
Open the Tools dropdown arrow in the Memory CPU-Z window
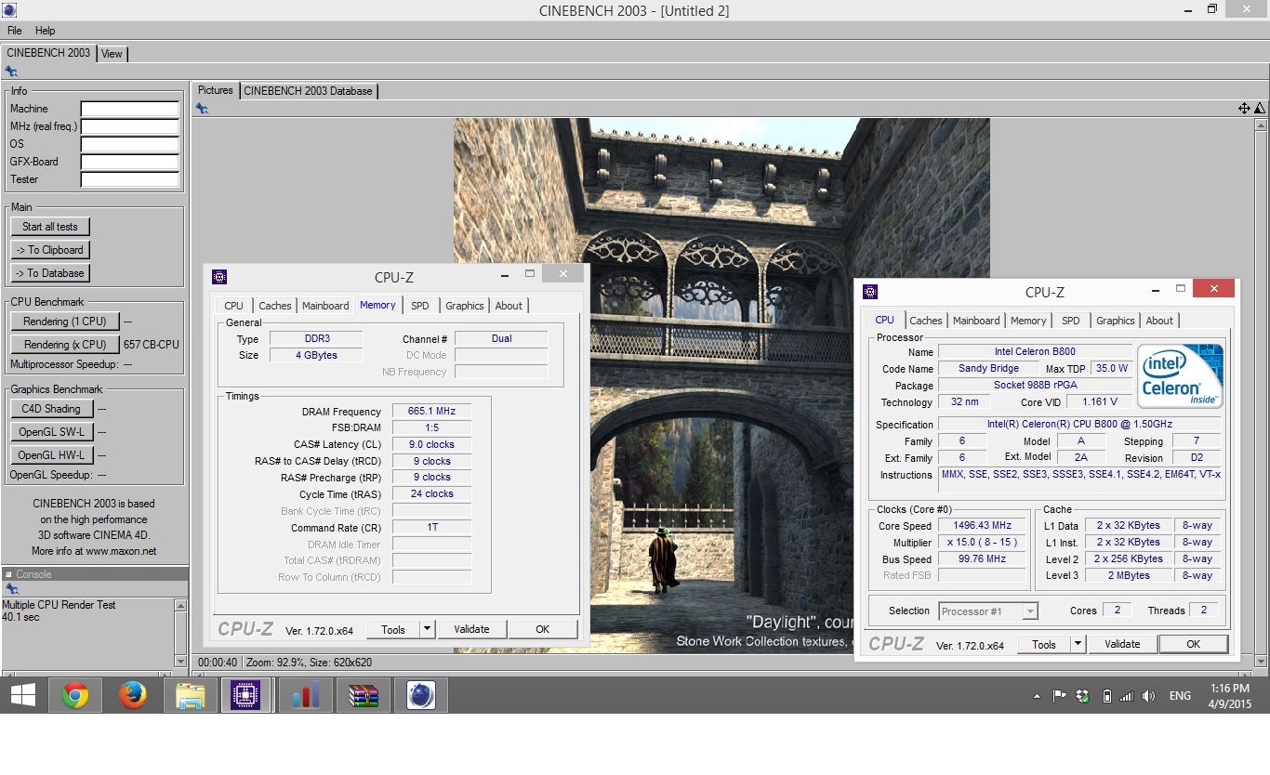pos(427,629)
